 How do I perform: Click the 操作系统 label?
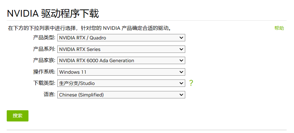[x=44, y=72]
